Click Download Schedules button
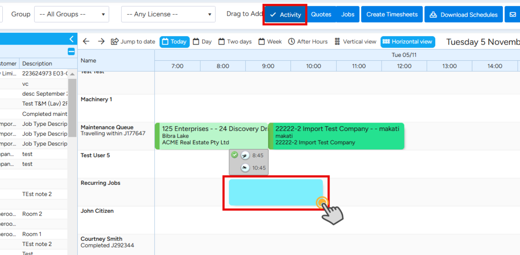Screen dimensions: 520x255 click(x=463, y=15)
